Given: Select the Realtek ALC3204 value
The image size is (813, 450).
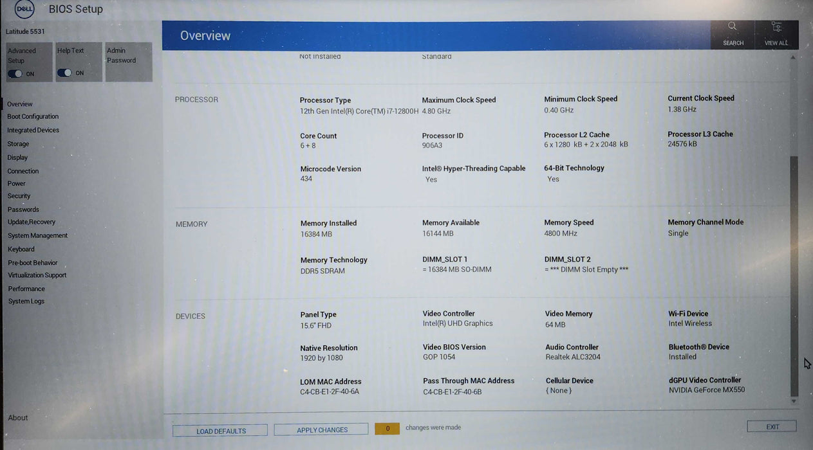Looking at the screenshot, I should point(573,357).
